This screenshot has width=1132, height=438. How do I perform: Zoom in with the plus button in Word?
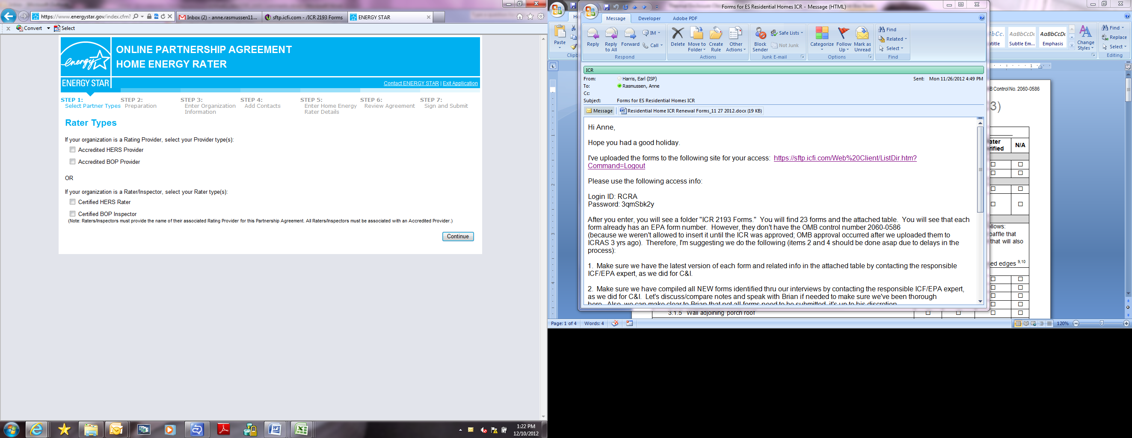click(1126, 323)
